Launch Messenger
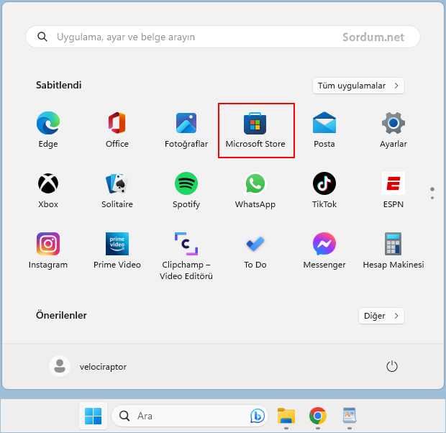Viewport: 446px width, 433px height. click(x=324, y=250)
